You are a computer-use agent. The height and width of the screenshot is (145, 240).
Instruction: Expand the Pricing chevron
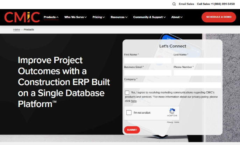[x=104, y=17]
